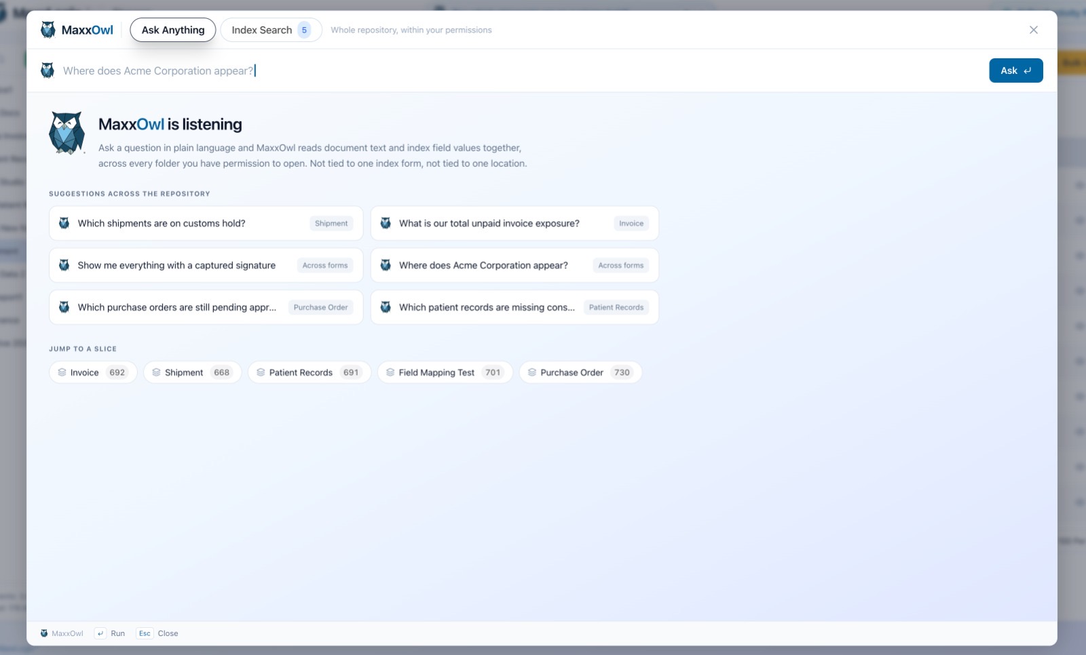Click Across forms tag on Acme Corporation suggestion

point(621,265)
